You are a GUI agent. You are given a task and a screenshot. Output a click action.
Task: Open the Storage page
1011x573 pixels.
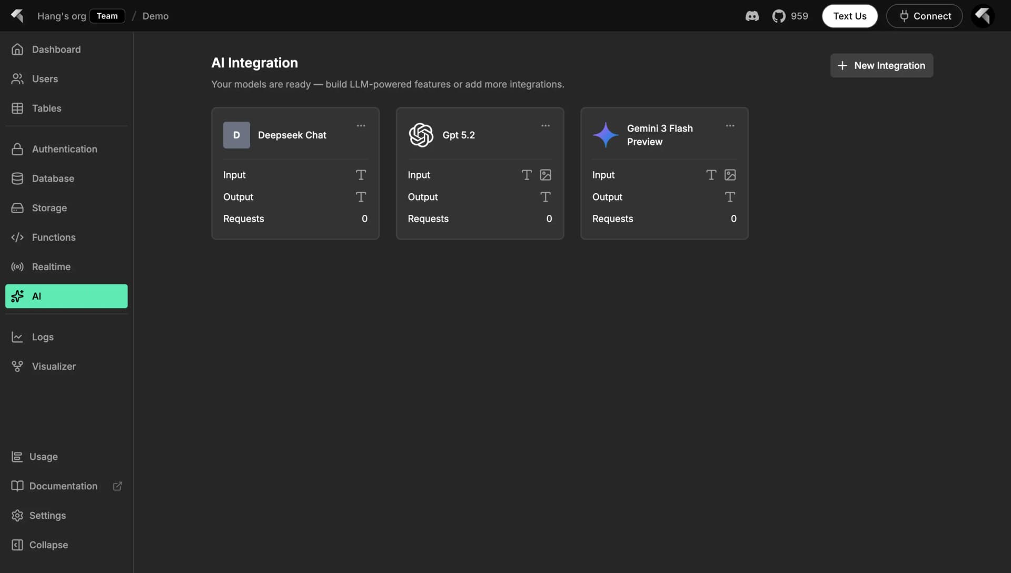[49, 208]
